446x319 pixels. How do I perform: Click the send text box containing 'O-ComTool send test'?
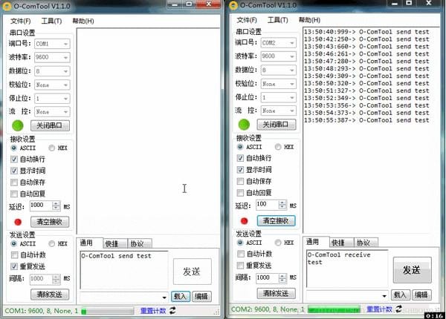pos(123,269)
